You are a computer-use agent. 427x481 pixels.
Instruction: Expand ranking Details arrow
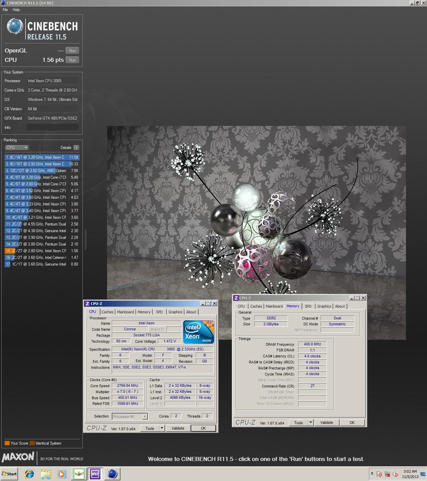click(x=76, y=148)
